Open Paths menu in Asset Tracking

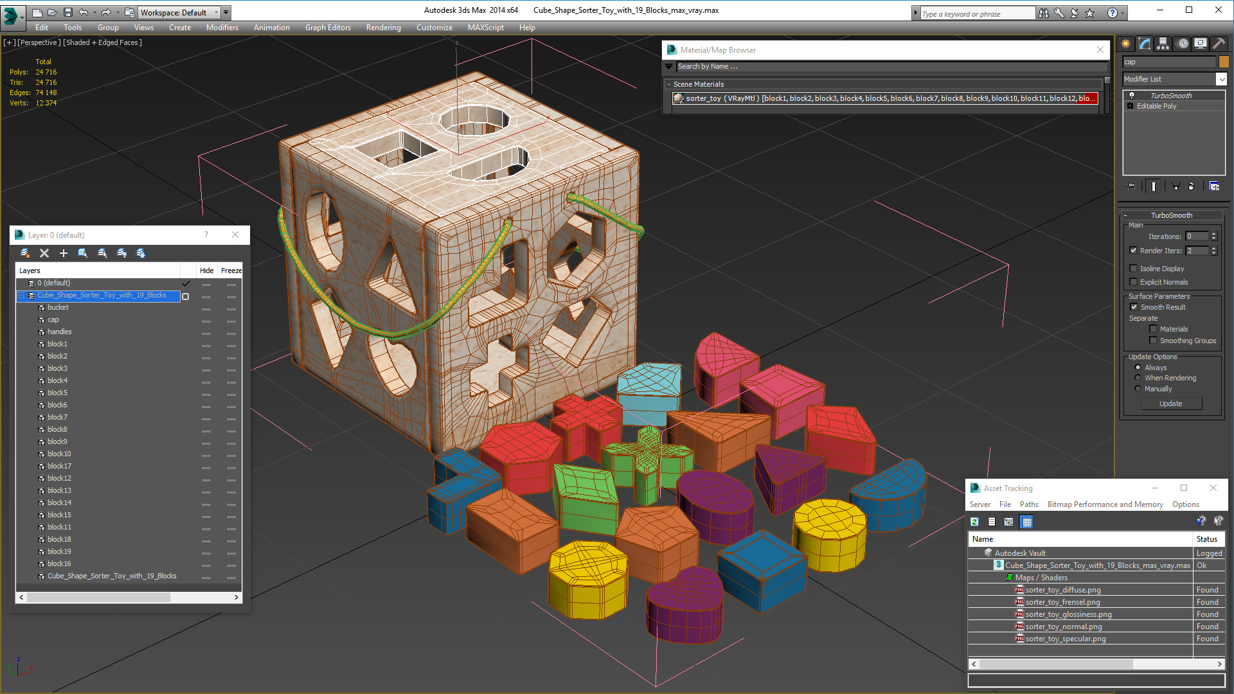point(1028,504)
